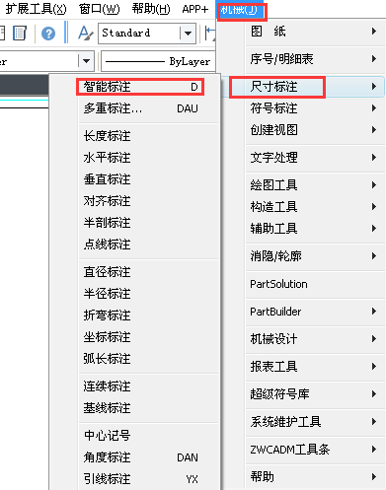This screenshot has height=490, width=386.
Task: Click the blue help question mark icon
Action: (48, 34)
